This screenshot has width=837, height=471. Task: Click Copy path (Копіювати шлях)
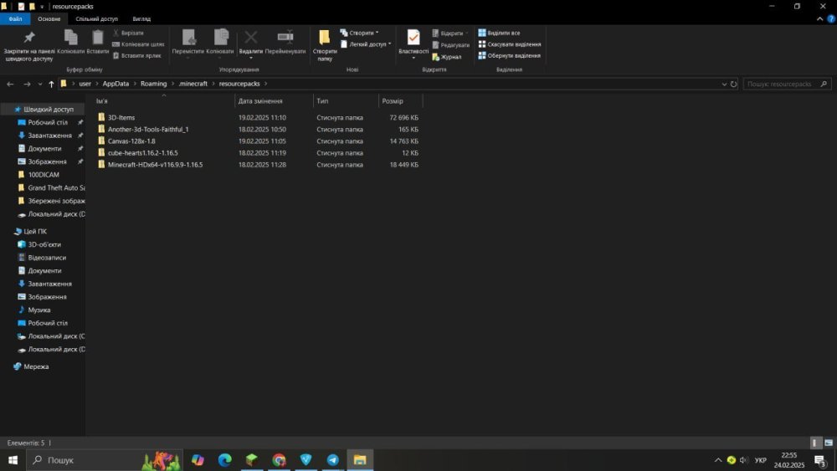pos(138,44)
